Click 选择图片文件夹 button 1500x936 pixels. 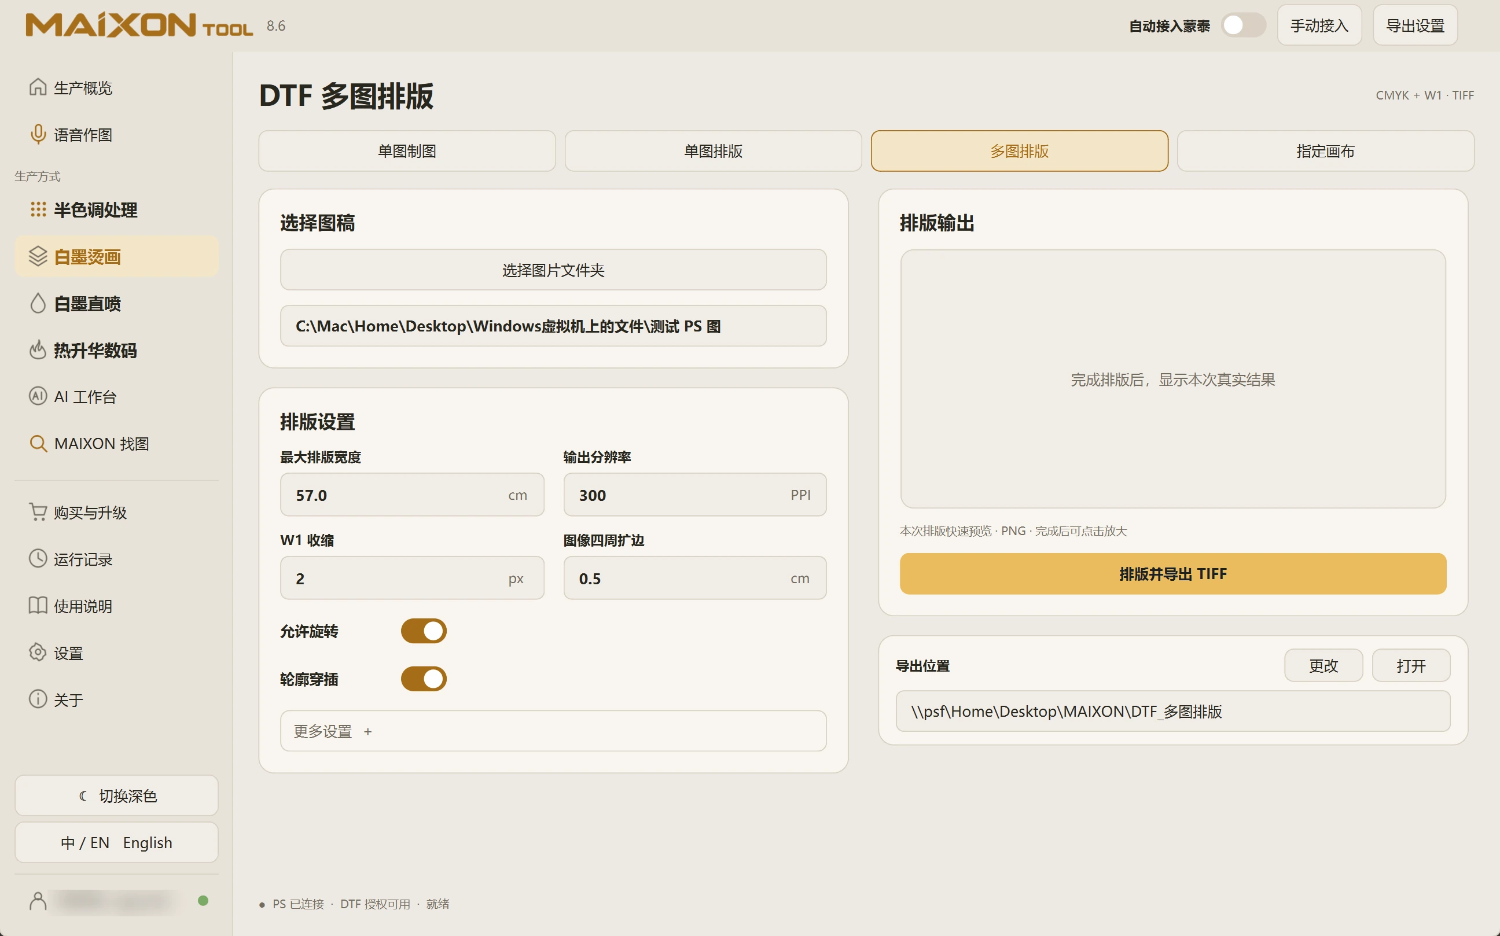click(x=553, y=270)
